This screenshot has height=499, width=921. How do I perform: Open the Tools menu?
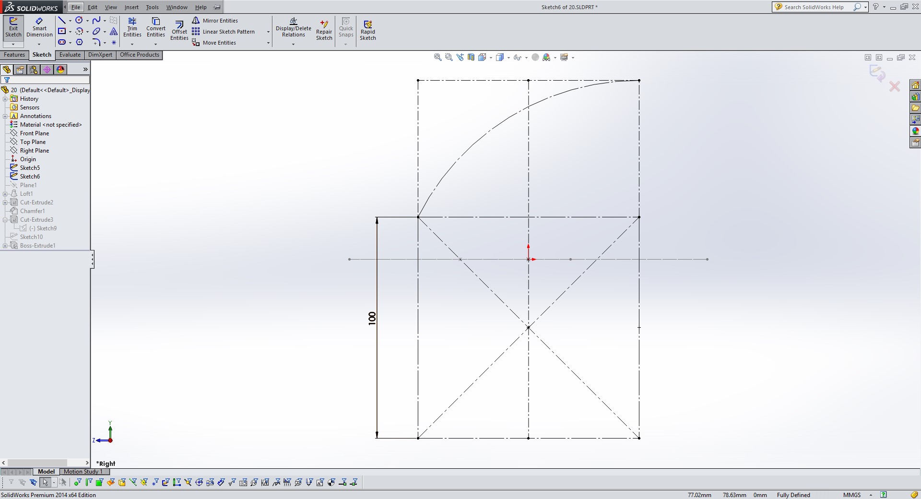point(152,7)
